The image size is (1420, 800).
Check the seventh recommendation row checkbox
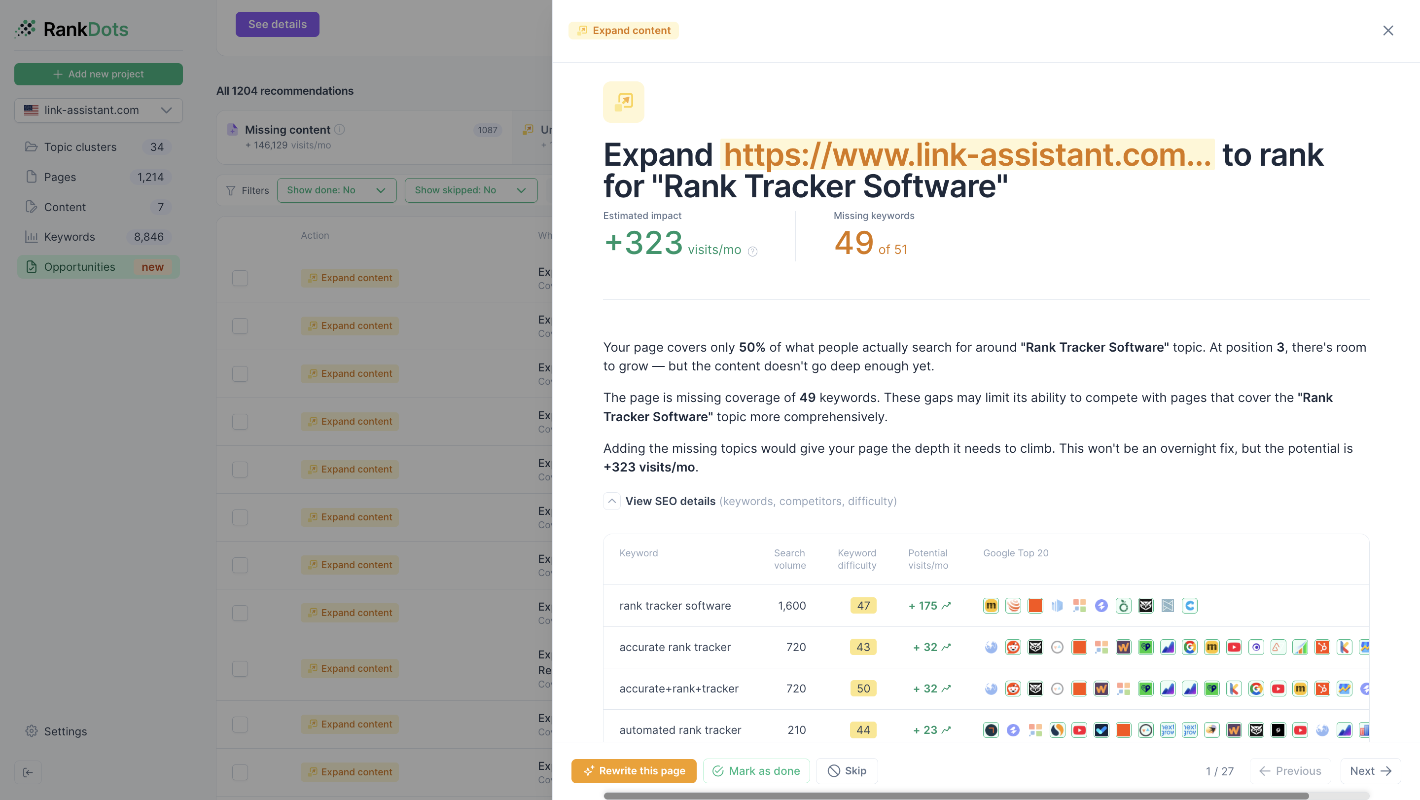coord(240,565)
